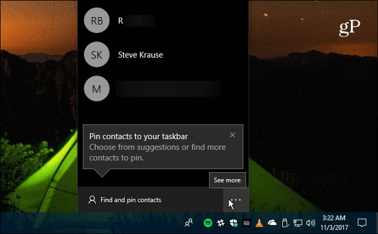Open the RB contact avatar
This screenshot has height=234, width=378.
point(97,21)
